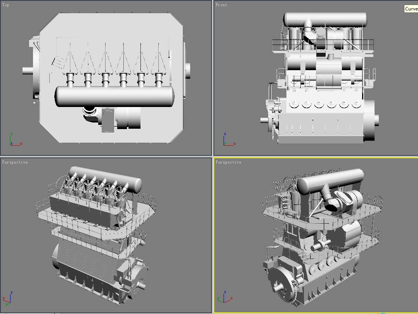Viewport: 418px width, 314px height.
Task: Select engine in bottom-left Perspective viewport
Action: (96, 236)
